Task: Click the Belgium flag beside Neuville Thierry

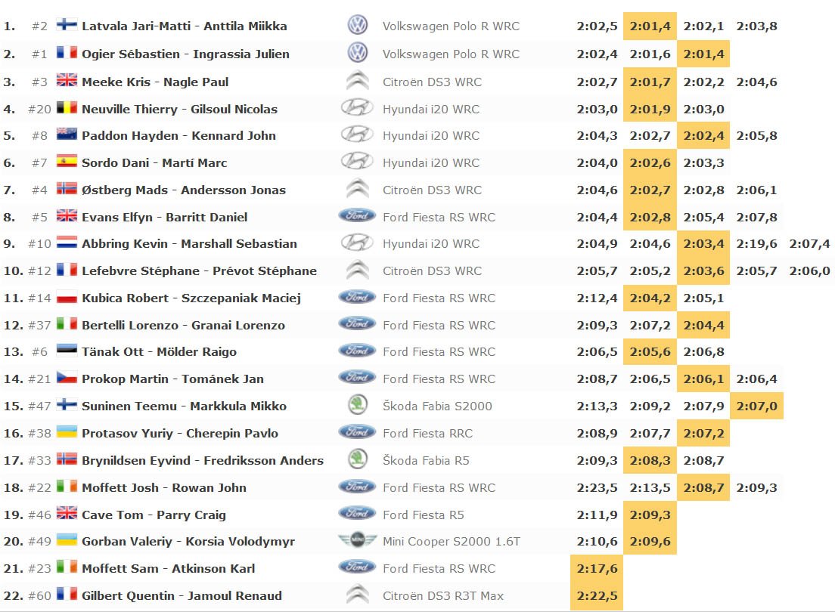Action: click(x=67, y=108)
